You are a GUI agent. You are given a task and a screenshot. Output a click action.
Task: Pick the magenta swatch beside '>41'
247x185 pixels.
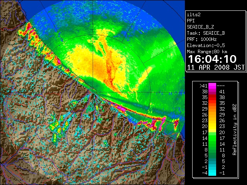pyautogui.click(x=212, y=86)
